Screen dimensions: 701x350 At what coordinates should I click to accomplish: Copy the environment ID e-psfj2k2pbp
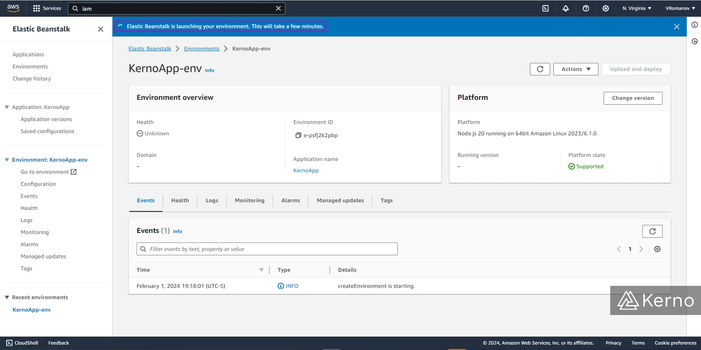click(298, 135)
